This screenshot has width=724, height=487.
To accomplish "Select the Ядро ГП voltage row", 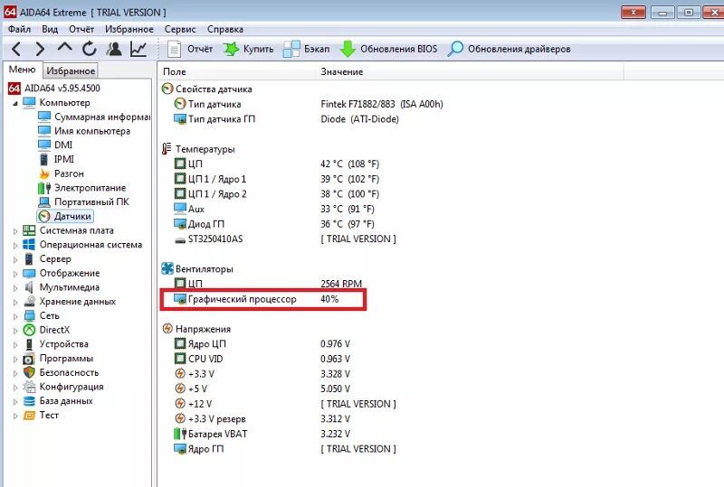I will coord(285,449).
